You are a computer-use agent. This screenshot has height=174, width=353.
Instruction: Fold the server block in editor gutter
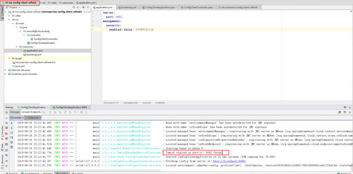tap(102, 13)
